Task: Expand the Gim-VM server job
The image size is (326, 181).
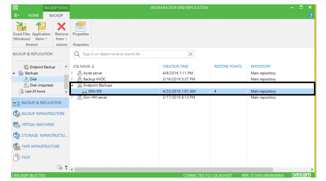Action: [72, 98]
